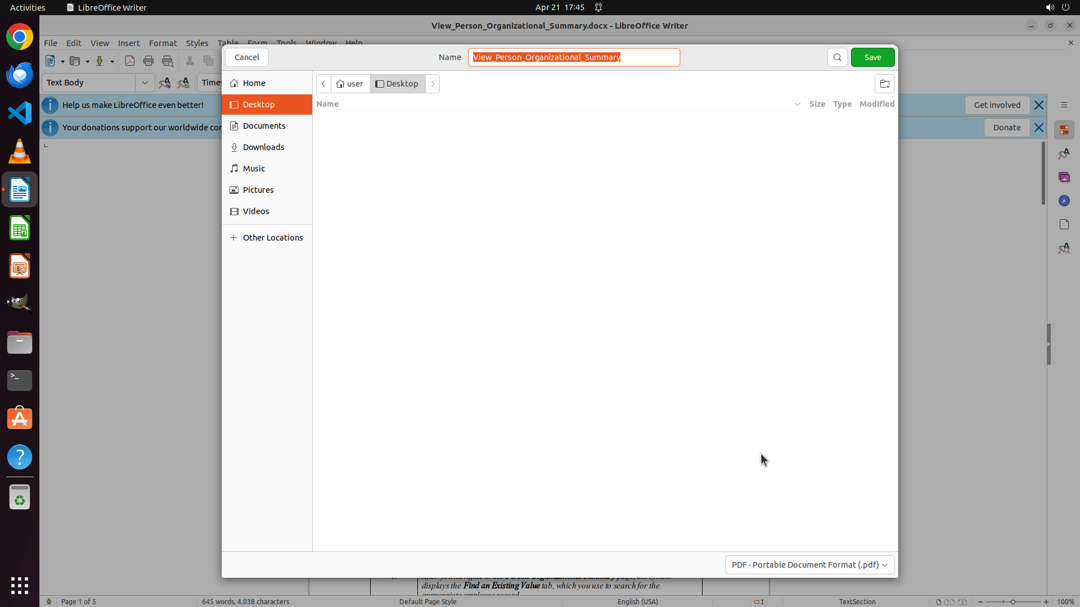The width and height of the screenshot is (1080, 607).
Task: Click the zoom slider in status bar
Action: tap(1012, 601)
